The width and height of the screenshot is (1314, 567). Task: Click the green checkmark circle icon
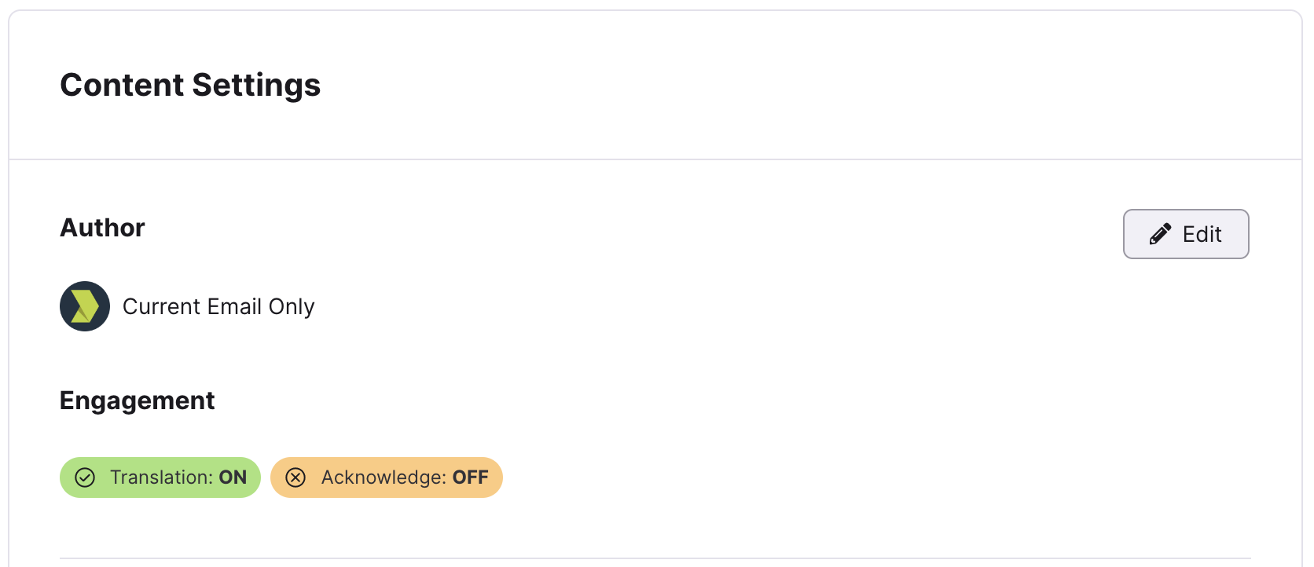click(x=85, y=477)
